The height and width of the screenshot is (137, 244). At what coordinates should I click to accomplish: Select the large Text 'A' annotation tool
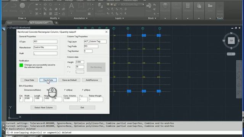71,6
